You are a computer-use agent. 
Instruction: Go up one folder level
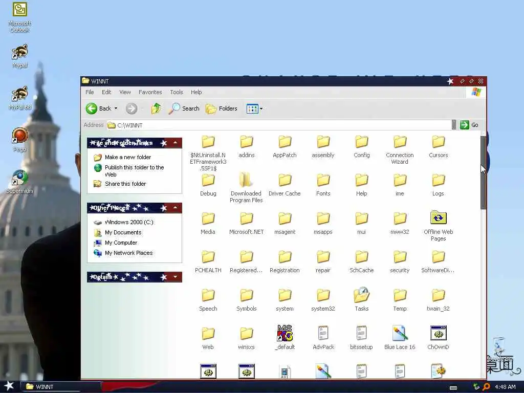(156, 108)
